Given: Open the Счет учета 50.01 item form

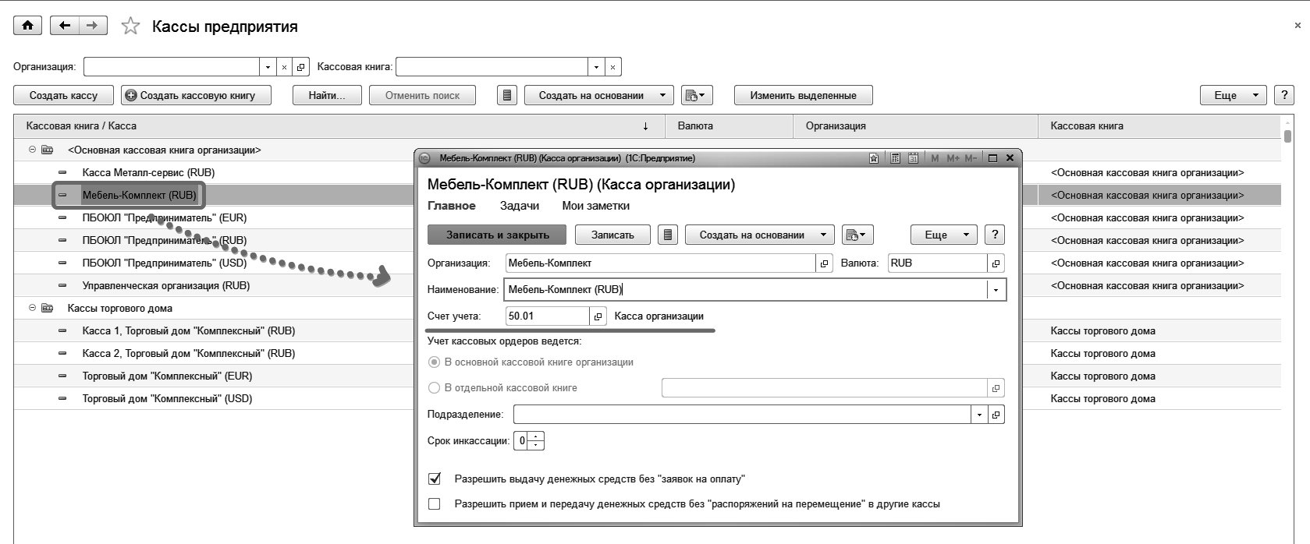Looking at the screenshot, I should click(x=598, y=316).
